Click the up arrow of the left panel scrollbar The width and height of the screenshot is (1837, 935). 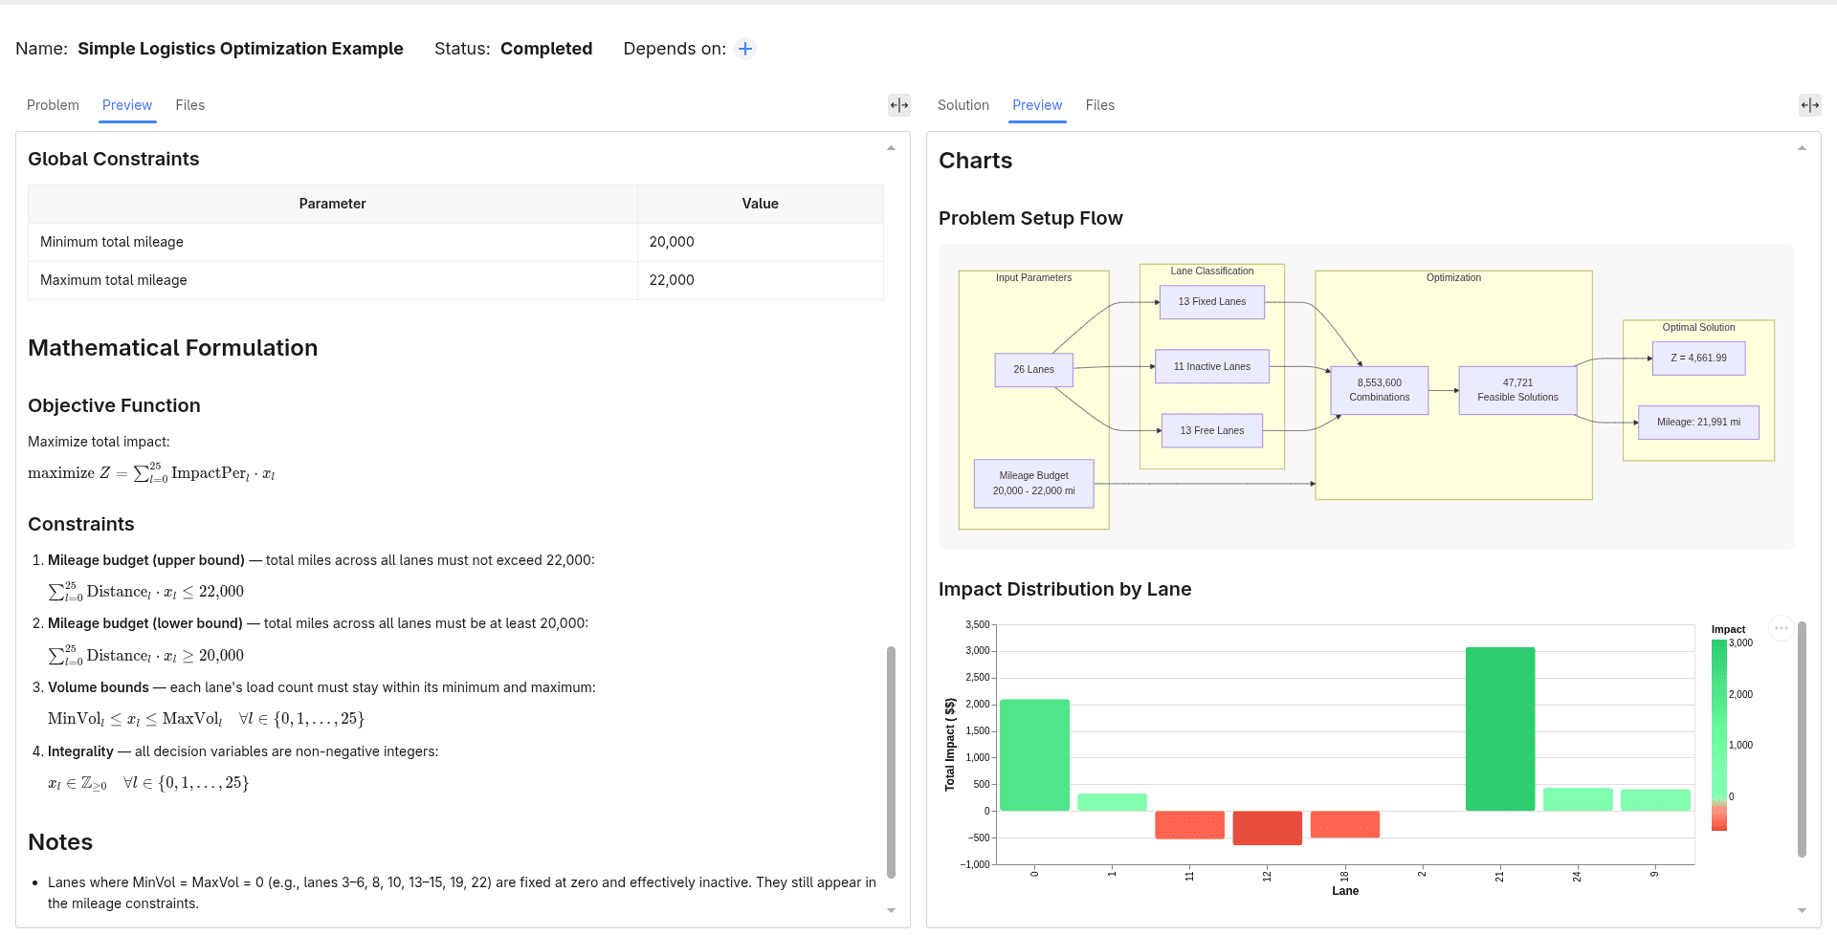click(x=891, y=148)
